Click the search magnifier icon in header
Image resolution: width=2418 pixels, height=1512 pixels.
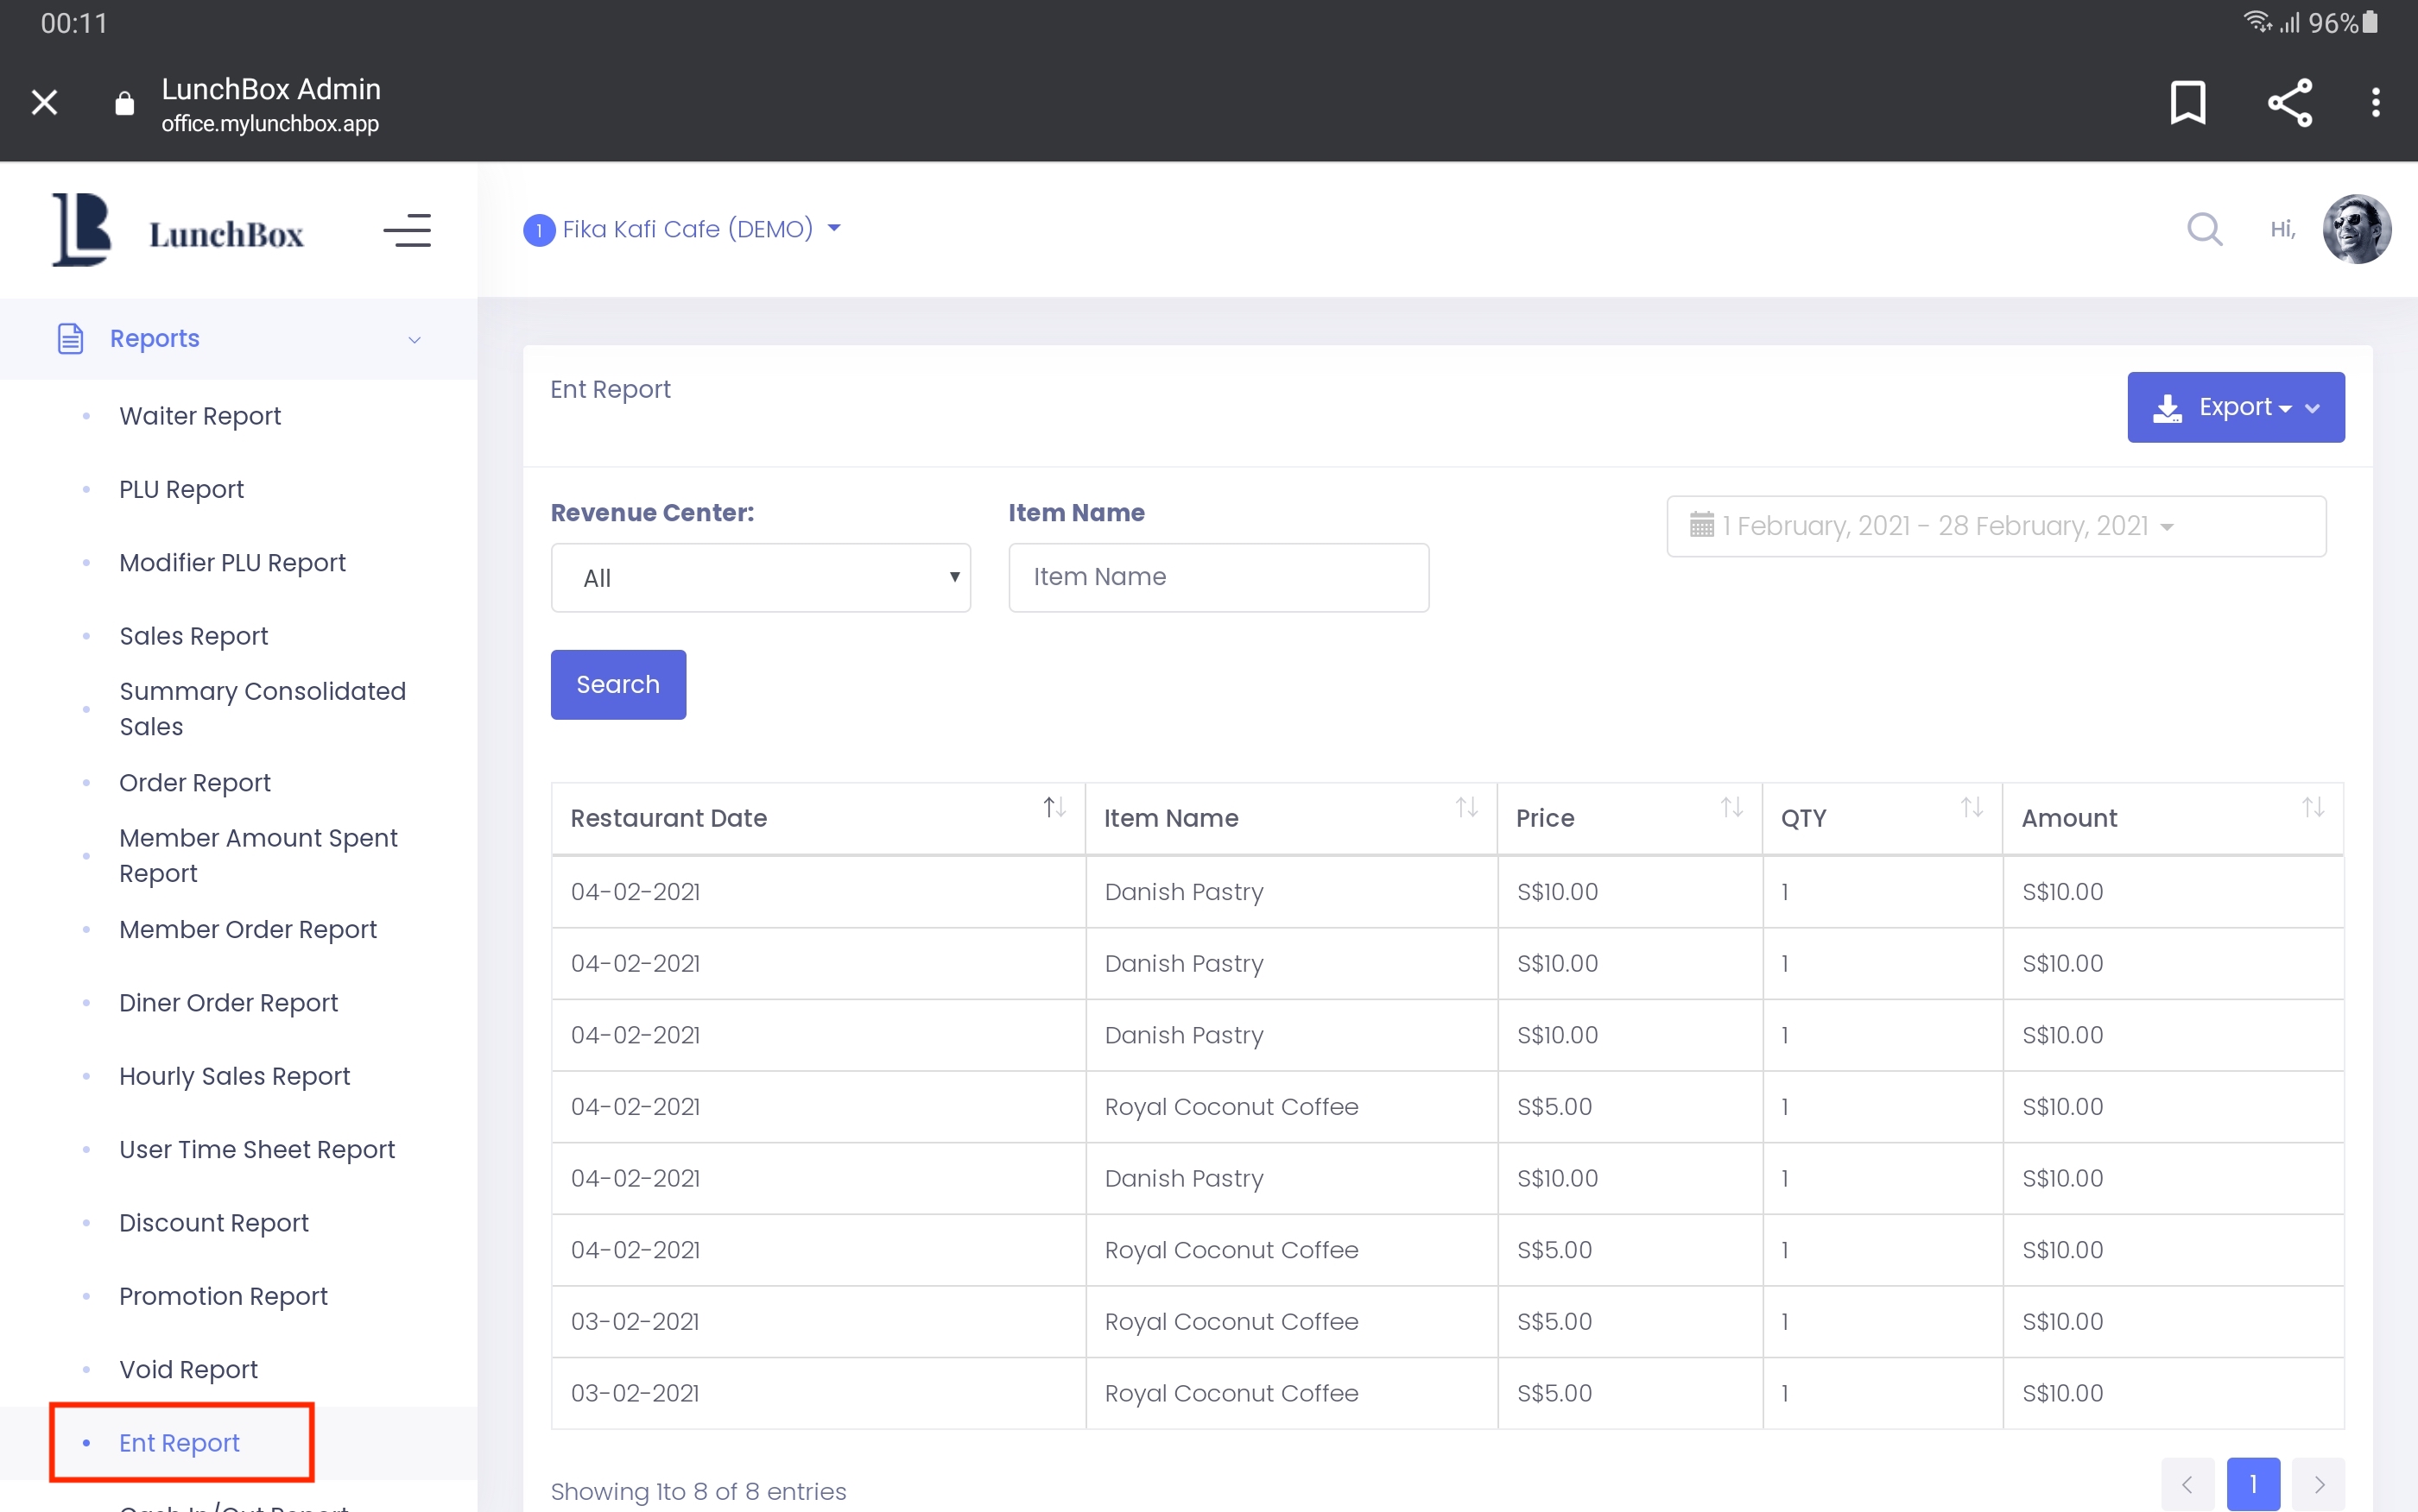2204,229
